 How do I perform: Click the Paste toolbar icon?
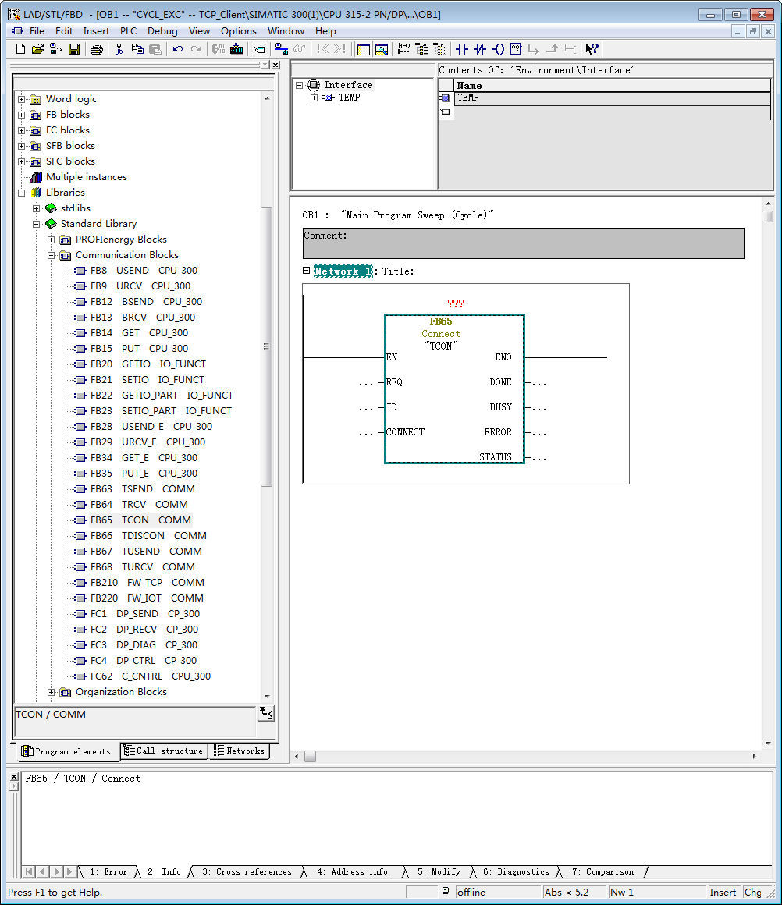tap(155, 49)
